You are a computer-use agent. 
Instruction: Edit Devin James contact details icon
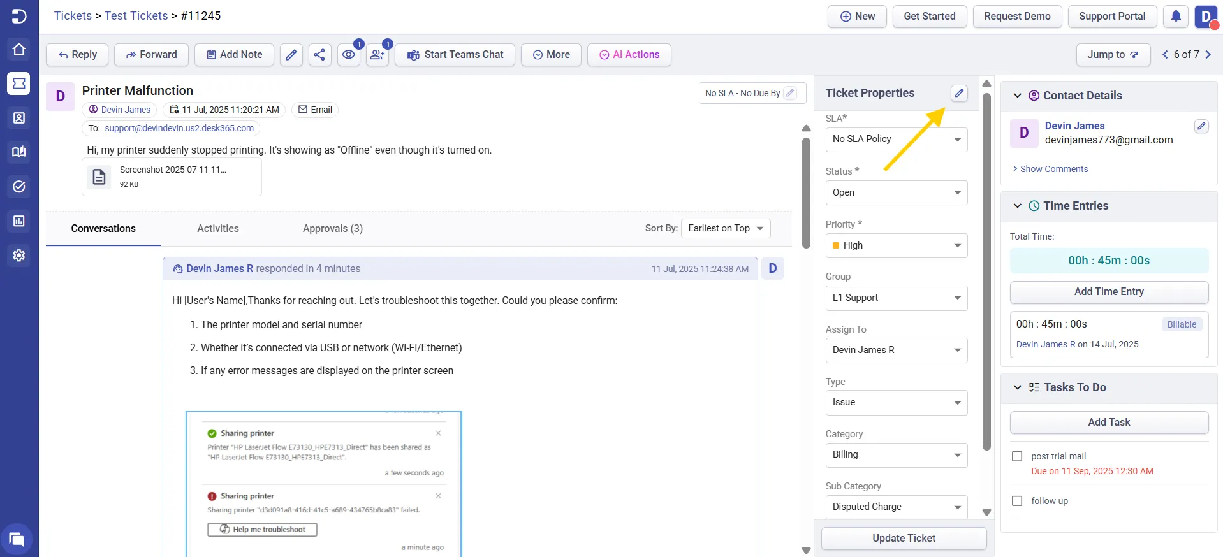pyautogui.click(x=1201, y=126)
